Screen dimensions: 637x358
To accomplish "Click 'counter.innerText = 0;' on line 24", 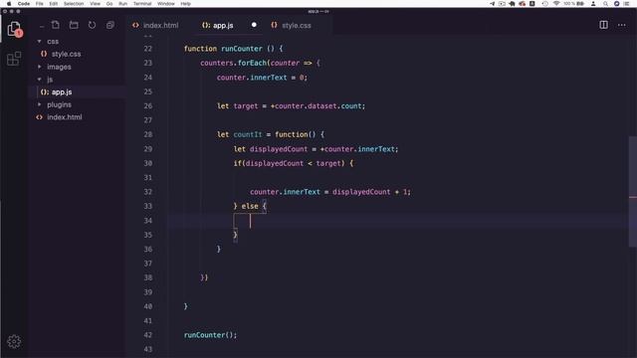I will (262, 78).
